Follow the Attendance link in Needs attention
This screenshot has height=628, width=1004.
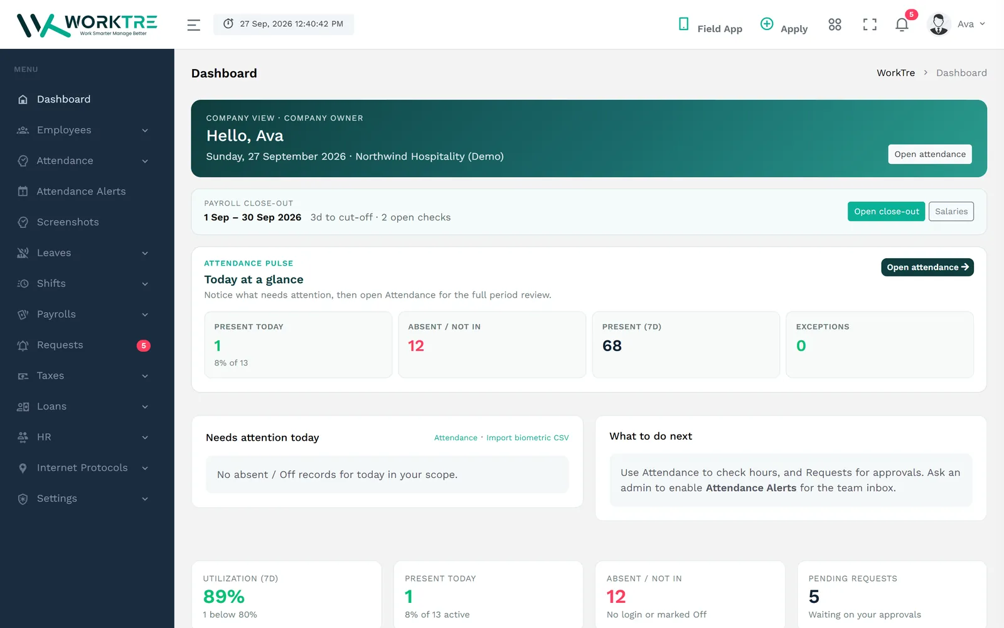point(456,438)
